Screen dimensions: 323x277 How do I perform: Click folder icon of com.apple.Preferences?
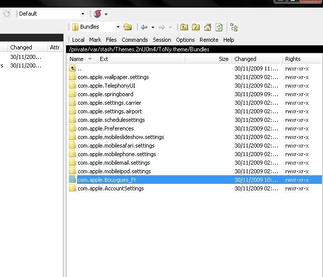[x=73, y=128]
